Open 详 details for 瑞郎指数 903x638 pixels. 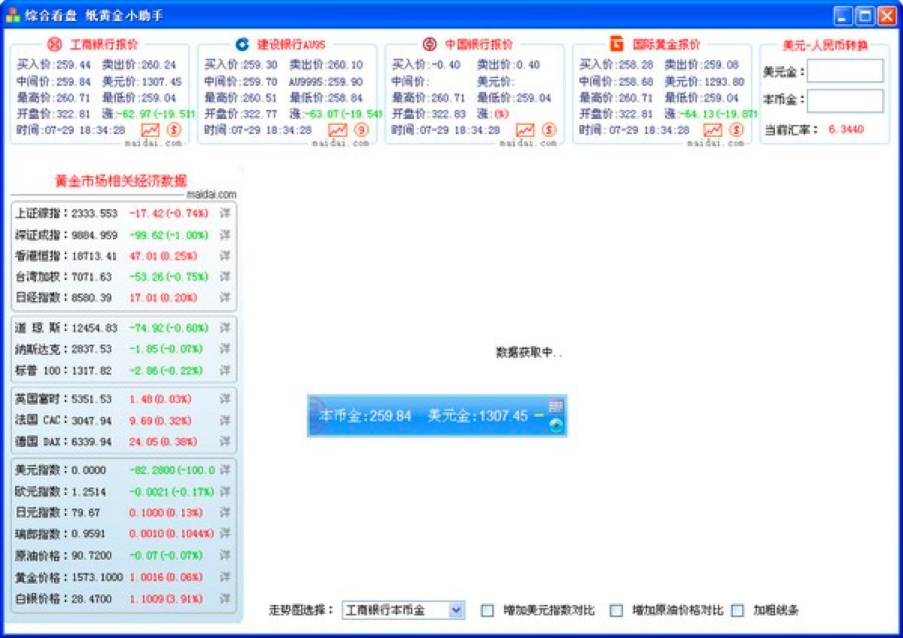pos(225,533)
